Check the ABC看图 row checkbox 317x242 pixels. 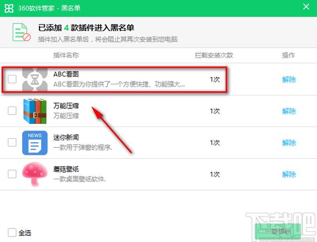pyautogui.click(x=12, y=79)
